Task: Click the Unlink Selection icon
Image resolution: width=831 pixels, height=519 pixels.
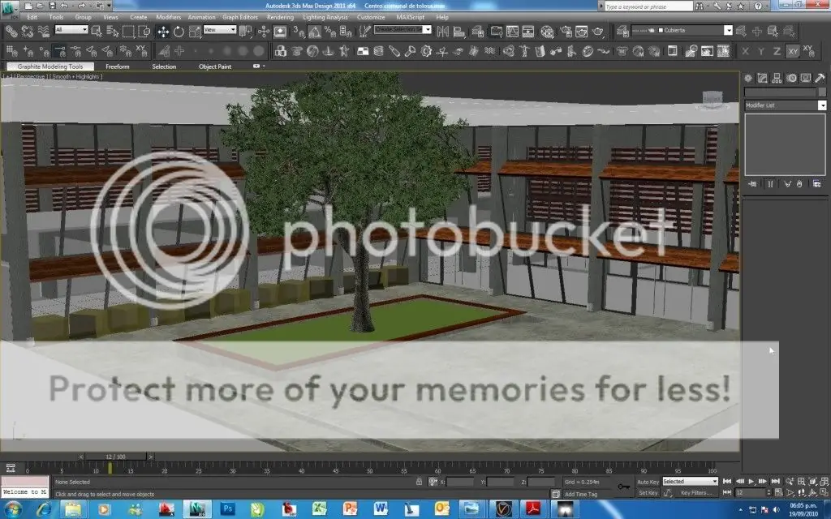Action: click(27, 32)
